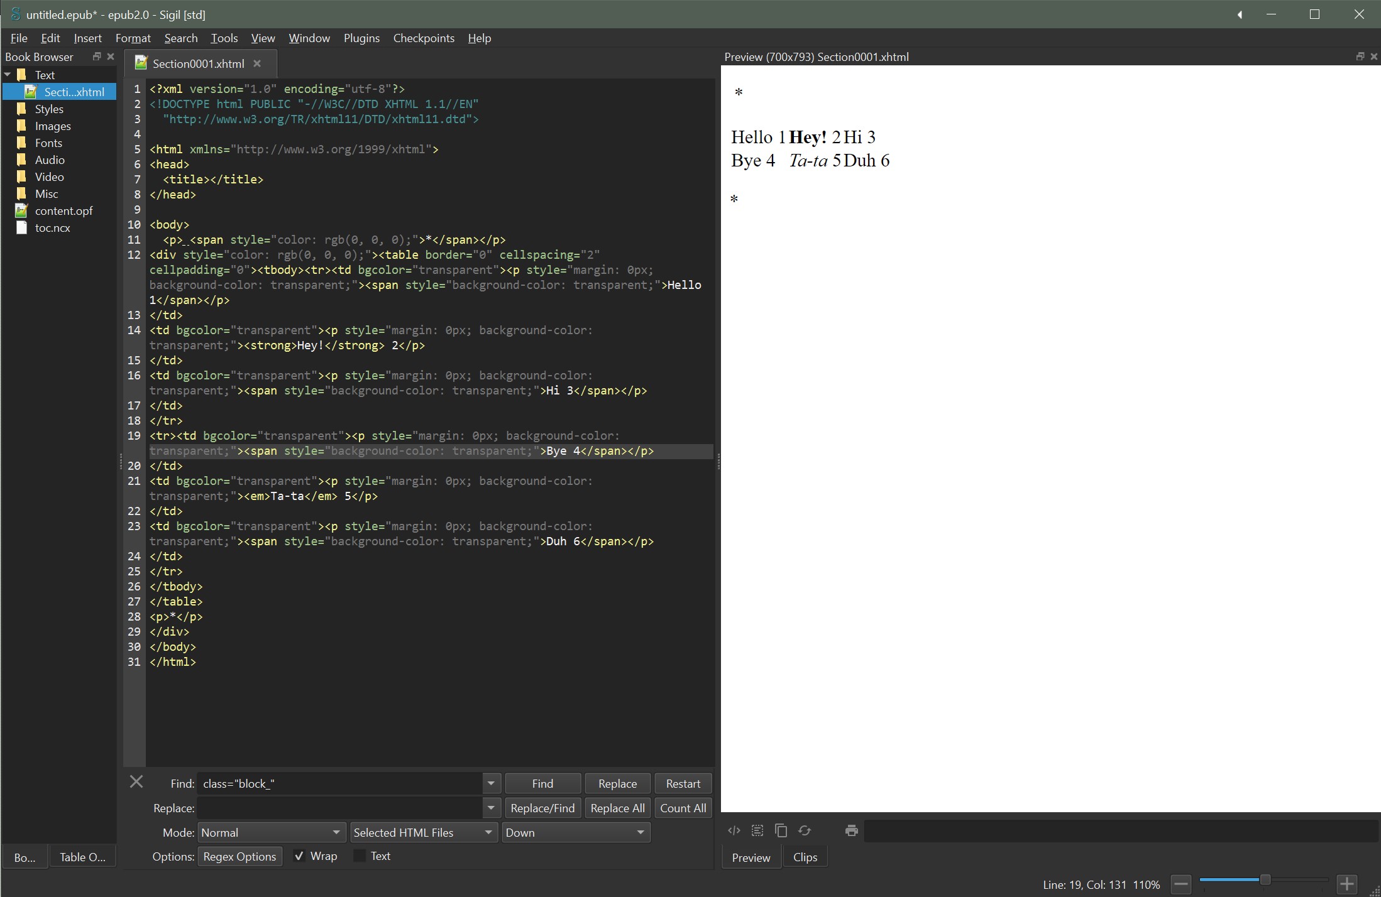Click the zoom in plus icon
The image size is (1381, 897).
tap(1346, 884)
